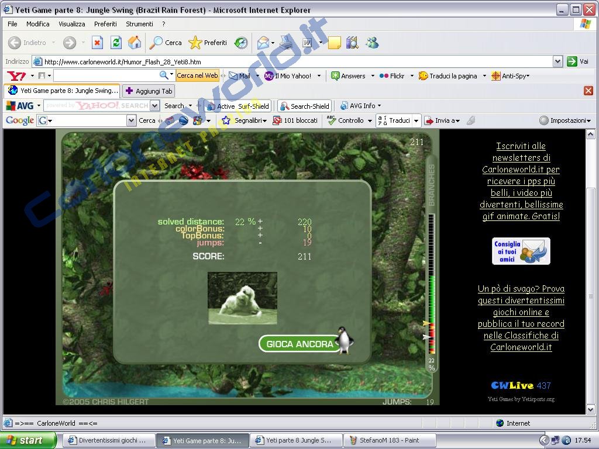
Task: Click the AVG logo
Action: [x=20, y=106]
